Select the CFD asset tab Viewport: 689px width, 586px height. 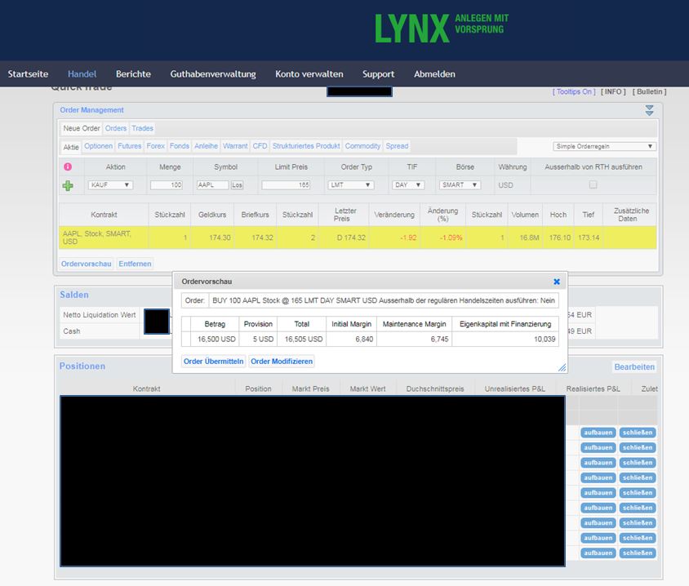coord(260,146)
